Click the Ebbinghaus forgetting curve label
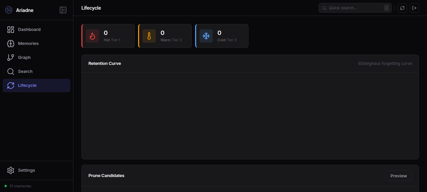427x192 pixels. pos(385,64)
